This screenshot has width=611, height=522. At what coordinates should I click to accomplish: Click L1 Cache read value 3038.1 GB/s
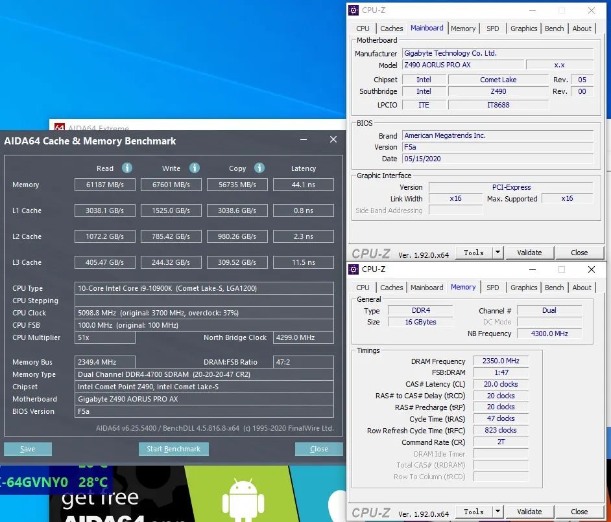point(105,210)
